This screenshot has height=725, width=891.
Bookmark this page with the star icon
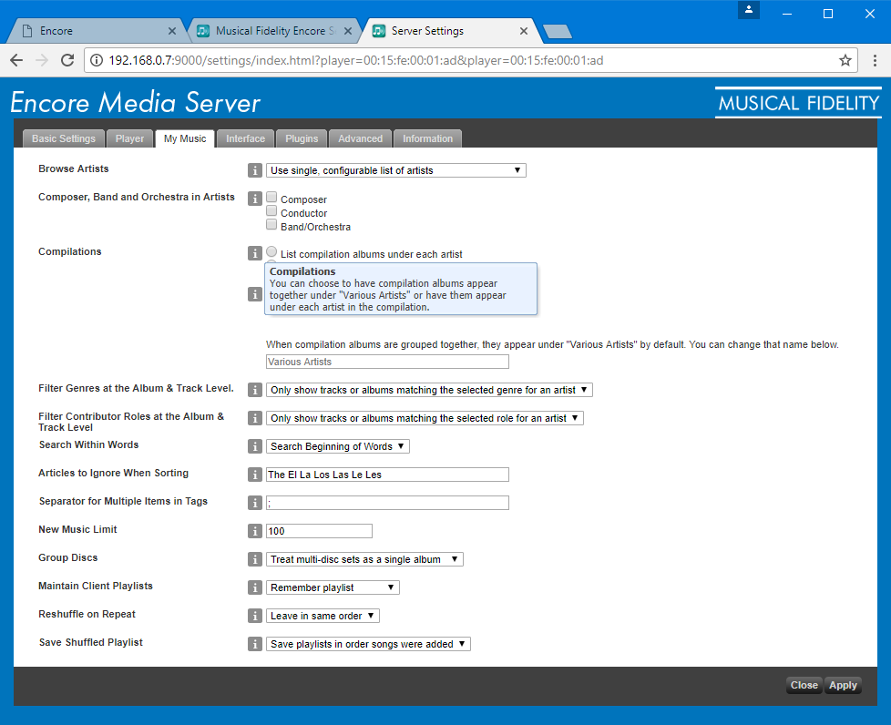point(845,60)
